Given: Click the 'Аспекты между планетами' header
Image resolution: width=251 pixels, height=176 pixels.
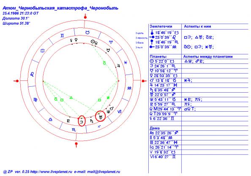Looking at the screenshot, I should pyautogui.click(x=208, y=57).
